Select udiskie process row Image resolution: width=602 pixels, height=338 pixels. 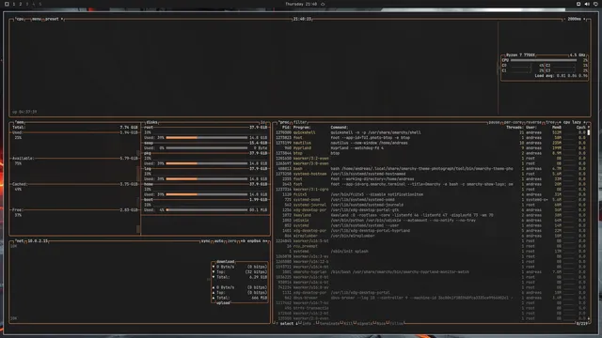point(431,221)
